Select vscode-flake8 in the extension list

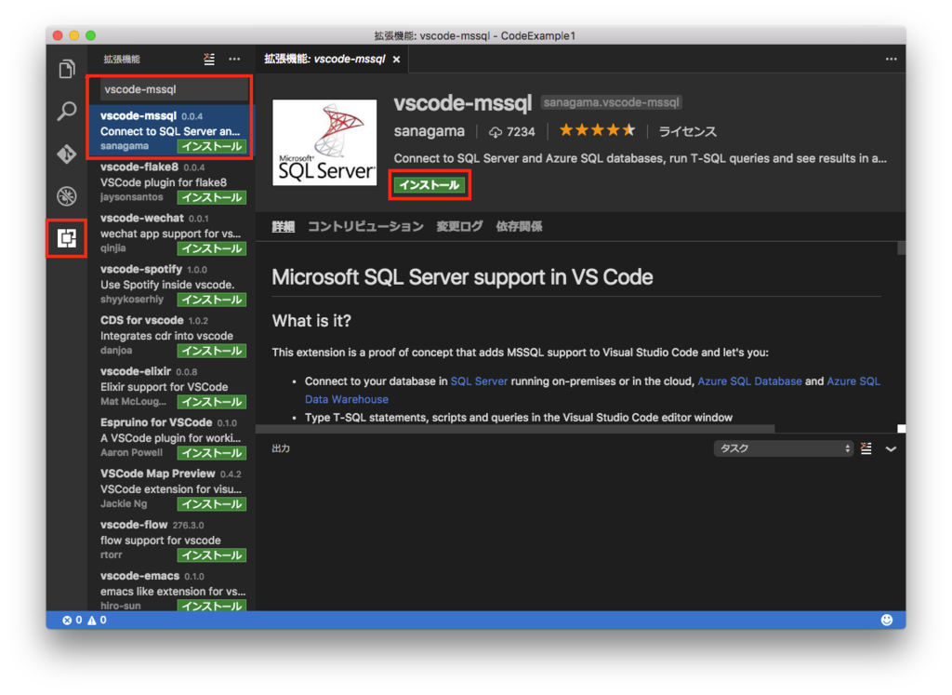(x=172, y=181)
